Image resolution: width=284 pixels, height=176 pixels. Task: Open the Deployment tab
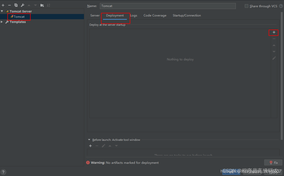[x=115, y=15]
